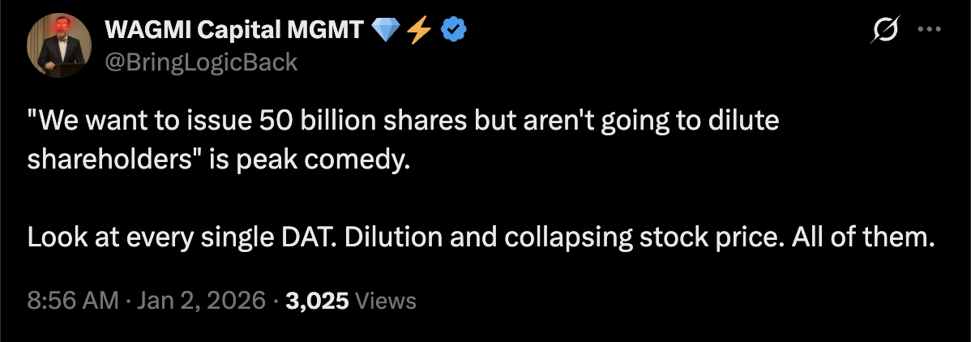971x342 pixels.
Task: Click the blue verified checkmark badge
Action: [452, 30]
